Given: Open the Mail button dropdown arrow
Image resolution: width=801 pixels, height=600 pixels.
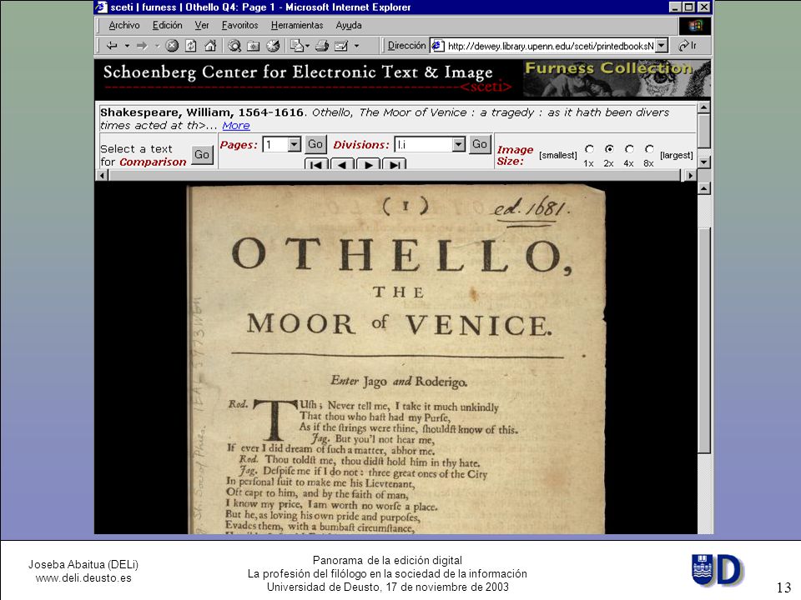Looking at the screenshot, I should pyautogui.click(x=307, y=46).
